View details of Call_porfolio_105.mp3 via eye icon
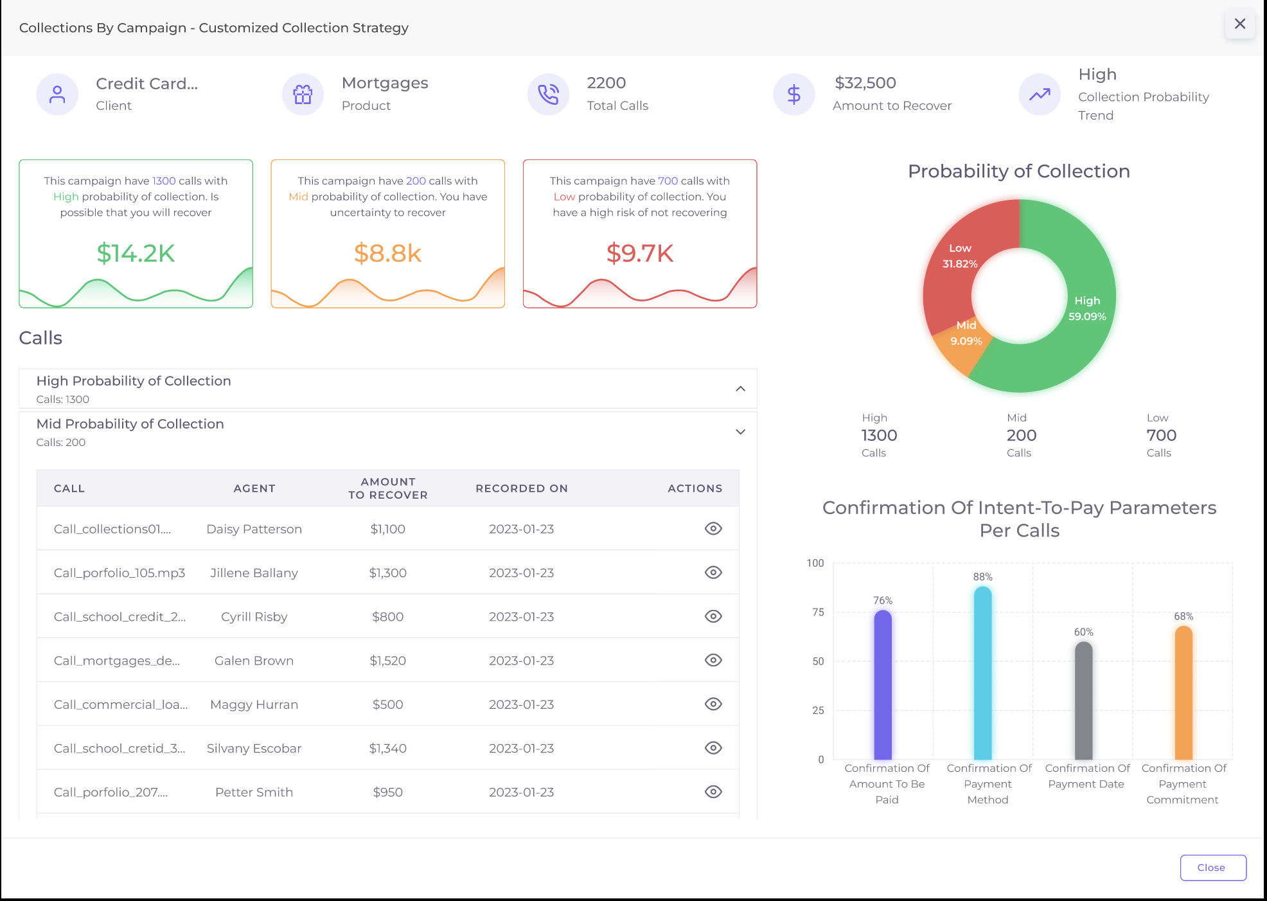The height and width of the screenshot is (901, 1267). coord(713,573)
